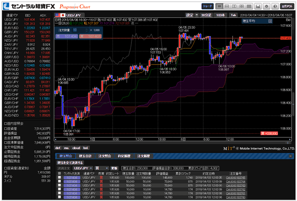This screenshot has height=201, width=297.
Task: Open settings with the gear icon
Action: tap(266, 6)
